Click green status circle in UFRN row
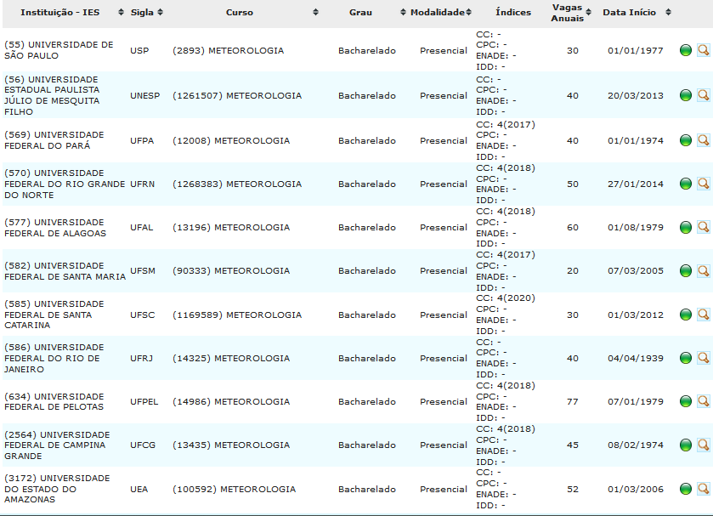The width and height of the screenshot is (713, 516). [686, 184]
